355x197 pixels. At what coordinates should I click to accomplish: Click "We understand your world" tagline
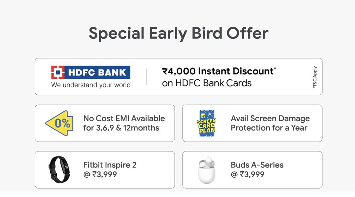(91, 85)
